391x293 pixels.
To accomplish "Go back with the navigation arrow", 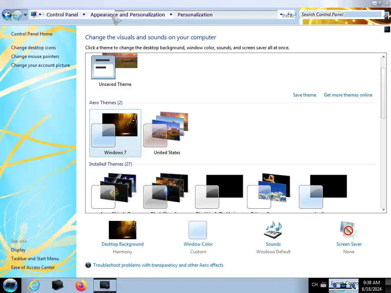I will click(x=7, y=15).
